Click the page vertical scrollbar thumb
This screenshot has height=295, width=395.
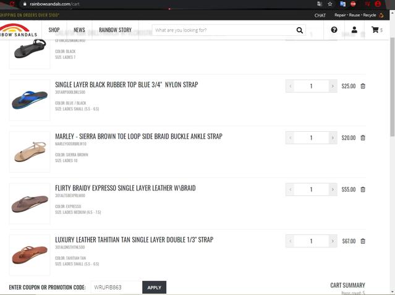[x=393, y=87]
